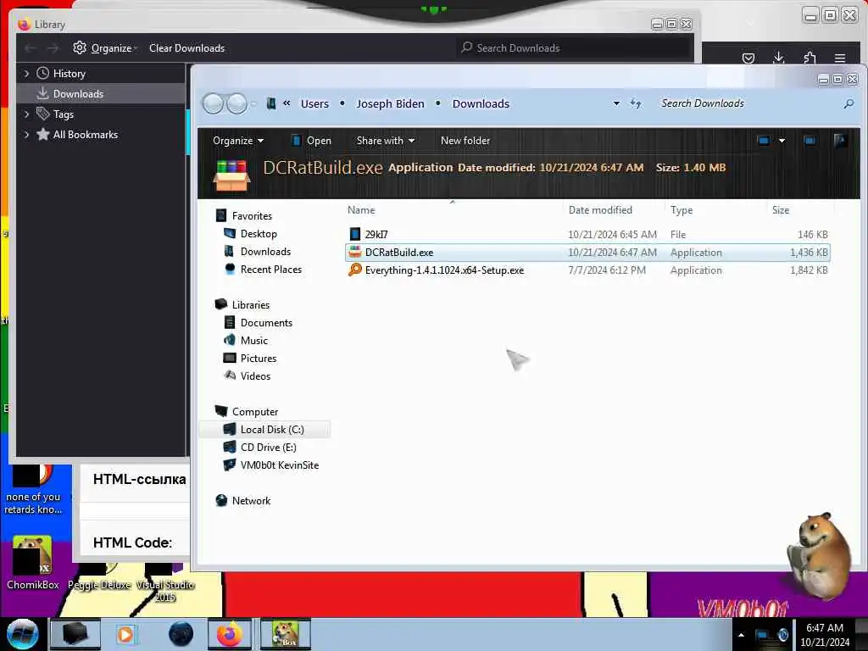868x651 pixels.
Task: Sort by the Type column header
Action: coord(682,210)
